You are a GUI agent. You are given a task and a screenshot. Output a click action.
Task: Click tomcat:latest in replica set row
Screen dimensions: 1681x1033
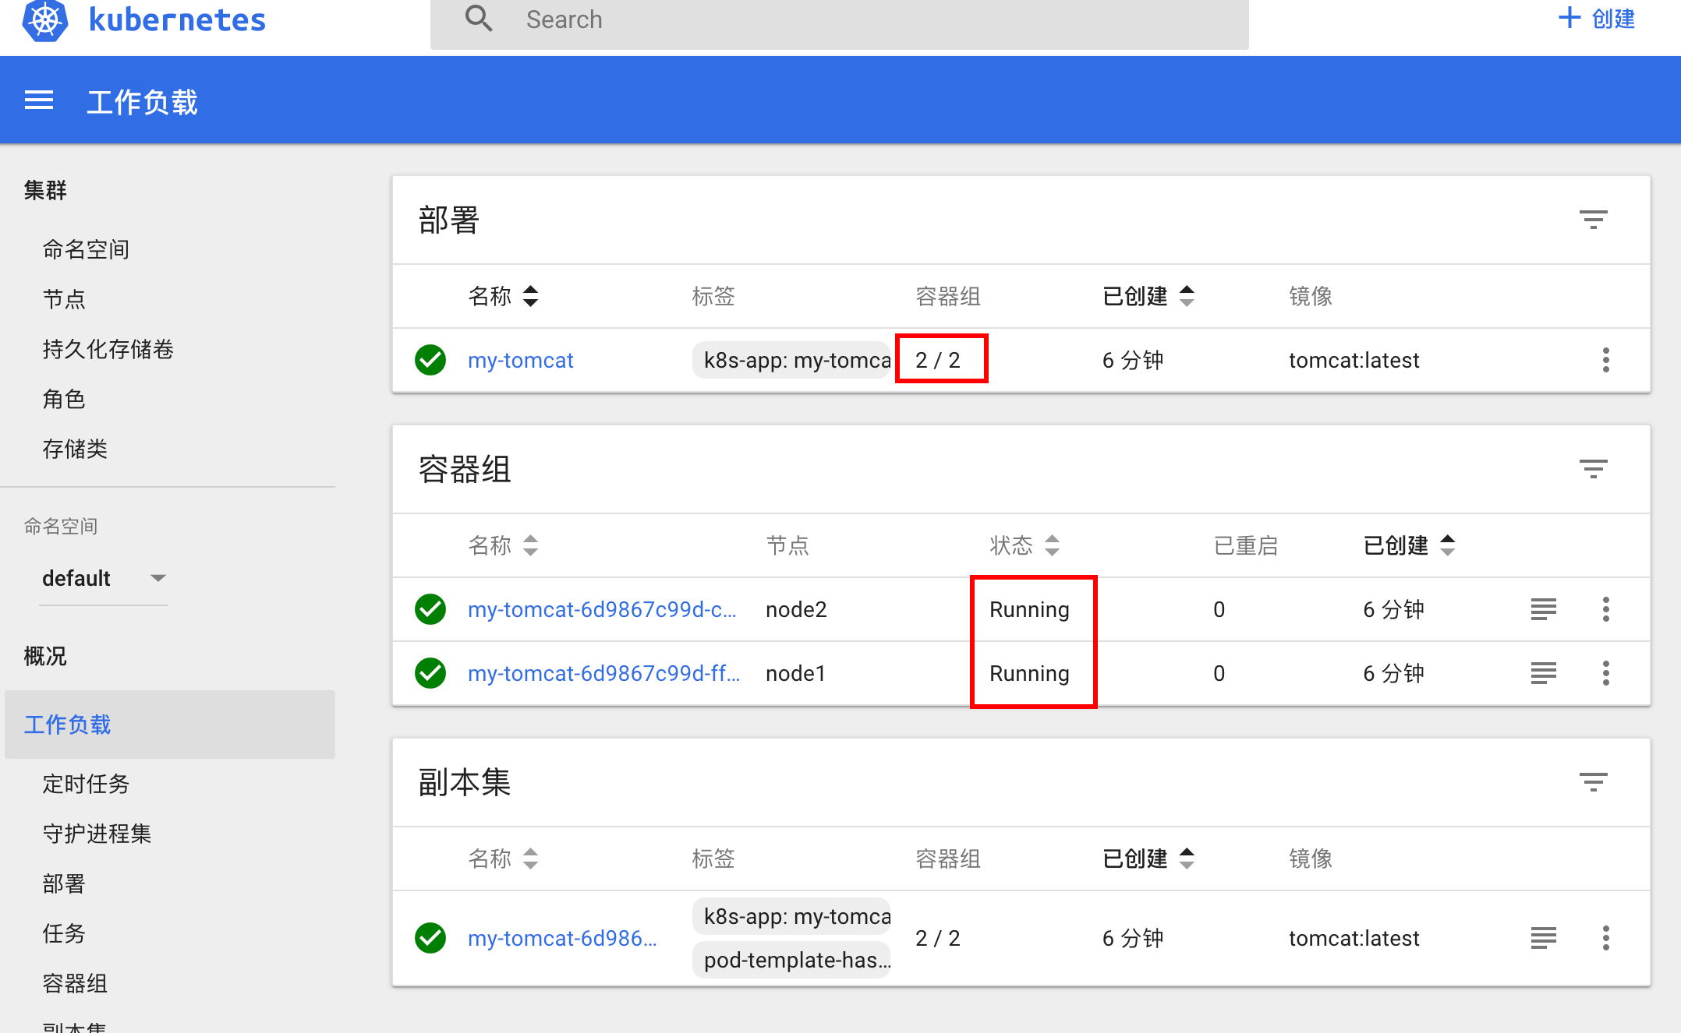point(1354,938)
